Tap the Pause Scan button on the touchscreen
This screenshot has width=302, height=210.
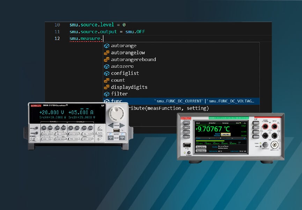click(200, 147)
